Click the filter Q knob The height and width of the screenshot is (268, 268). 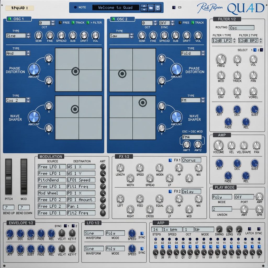coord(237,59)
